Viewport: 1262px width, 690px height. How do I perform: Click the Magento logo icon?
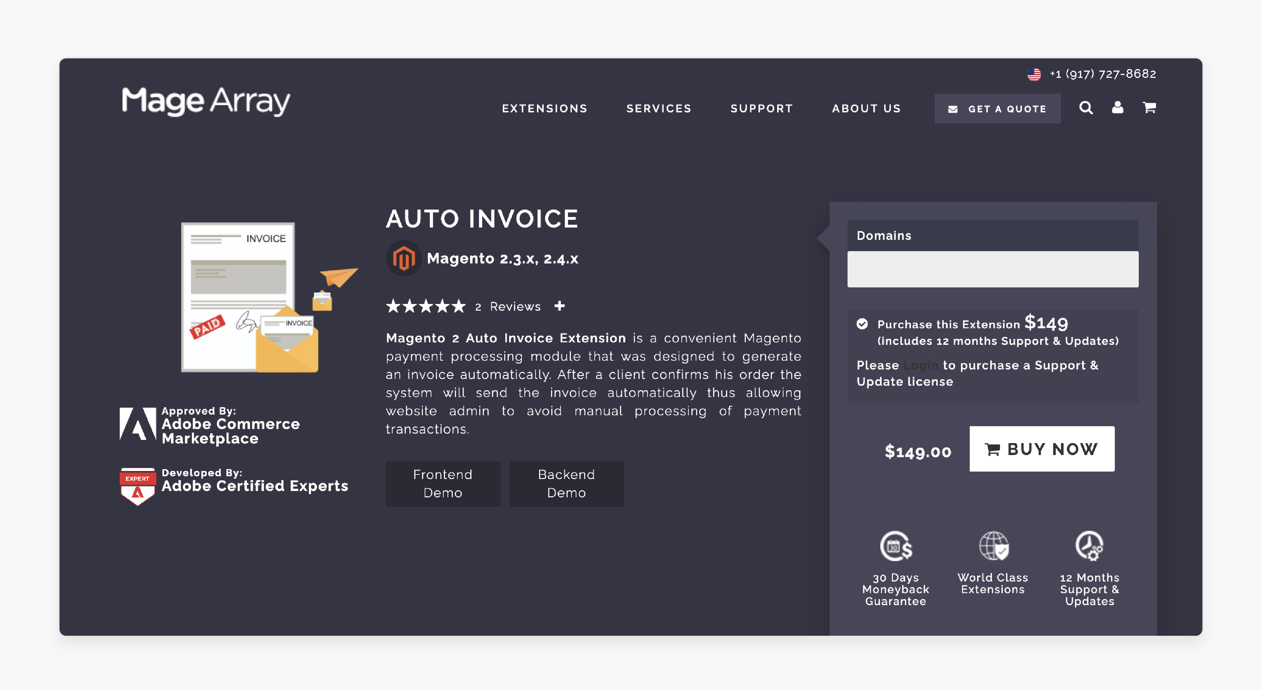pyautogui.click(x=404, y=258)
